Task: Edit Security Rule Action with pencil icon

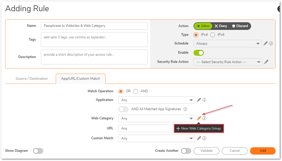Action: point(266,62)
